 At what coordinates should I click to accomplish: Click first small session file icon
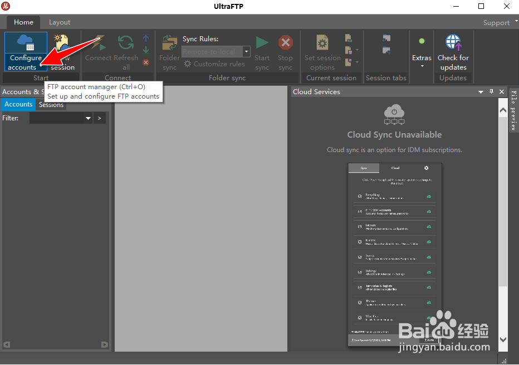348,38
